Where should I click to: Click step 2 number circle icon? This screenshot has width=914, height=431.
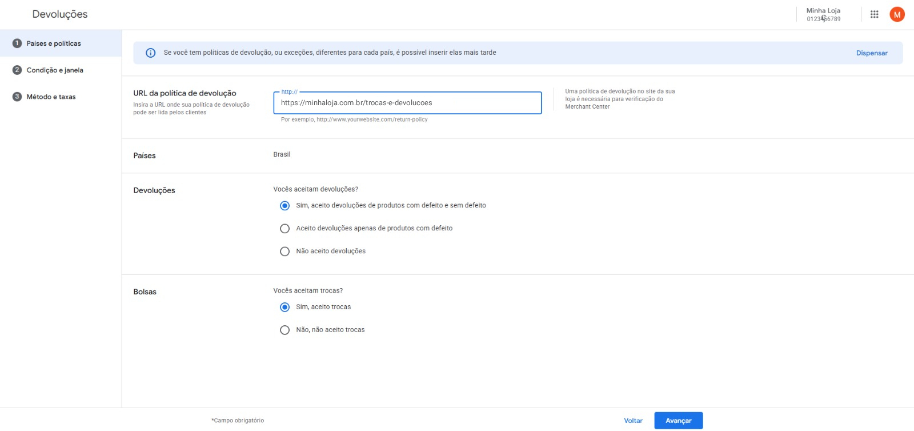click(17, 70)
